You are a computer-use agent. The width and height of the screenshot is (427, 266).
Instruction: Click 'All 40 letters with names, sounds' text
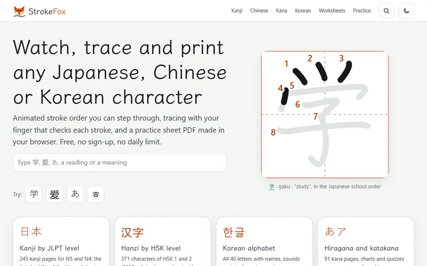click(261, 259)
